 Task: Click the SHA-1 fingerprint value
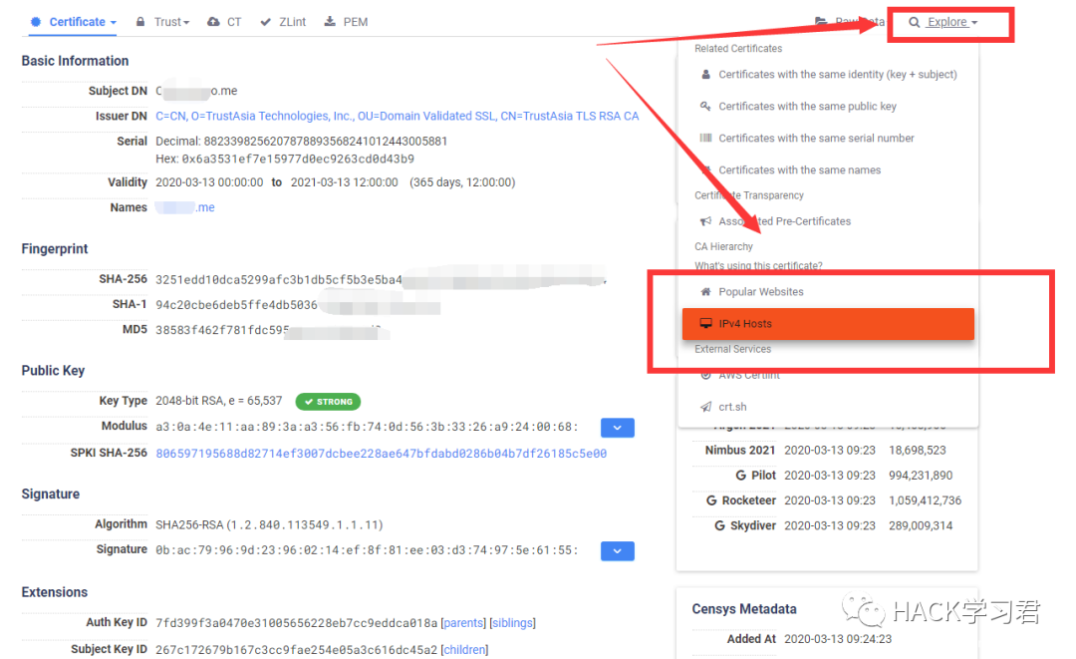tap(298, 305)
